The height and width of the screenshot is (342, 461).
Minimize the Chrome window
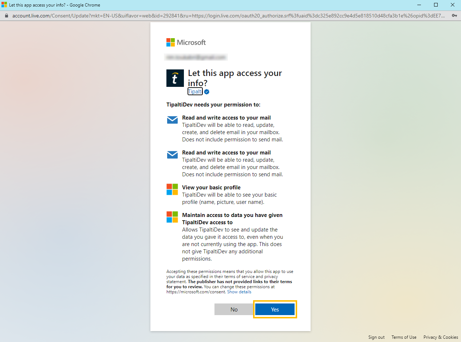click(x=419, y=5)
